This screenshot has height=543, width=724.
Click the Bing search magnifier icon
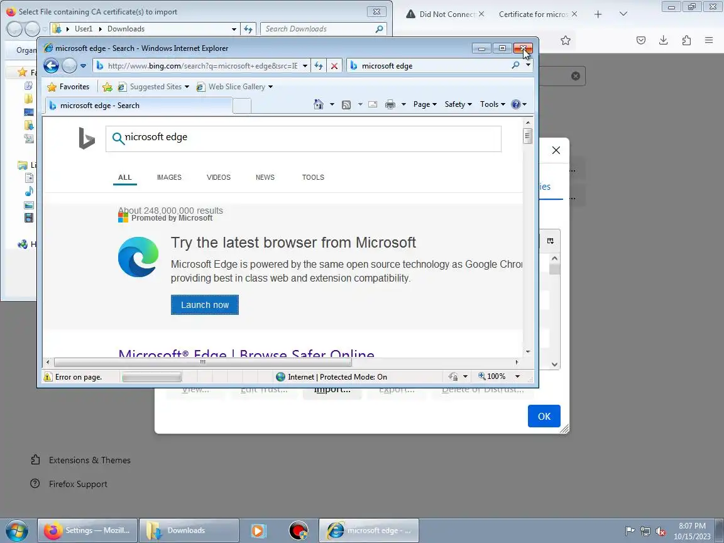click(118, 138)
